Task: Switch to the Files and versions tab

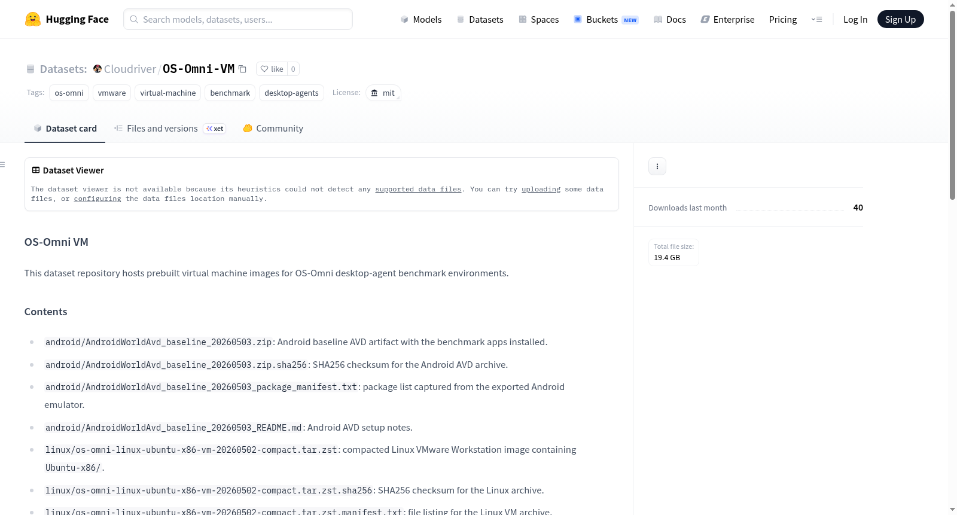Action: click(x=170, y=129)
